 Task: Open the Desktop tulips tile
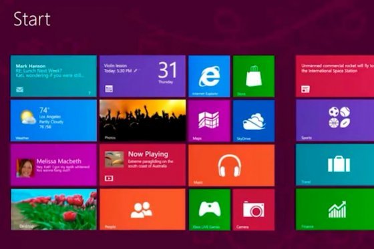(53, 210)
